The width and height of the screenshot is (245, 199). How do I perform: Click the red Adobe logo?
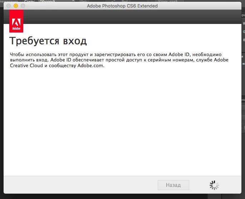(x=16, y=21)
